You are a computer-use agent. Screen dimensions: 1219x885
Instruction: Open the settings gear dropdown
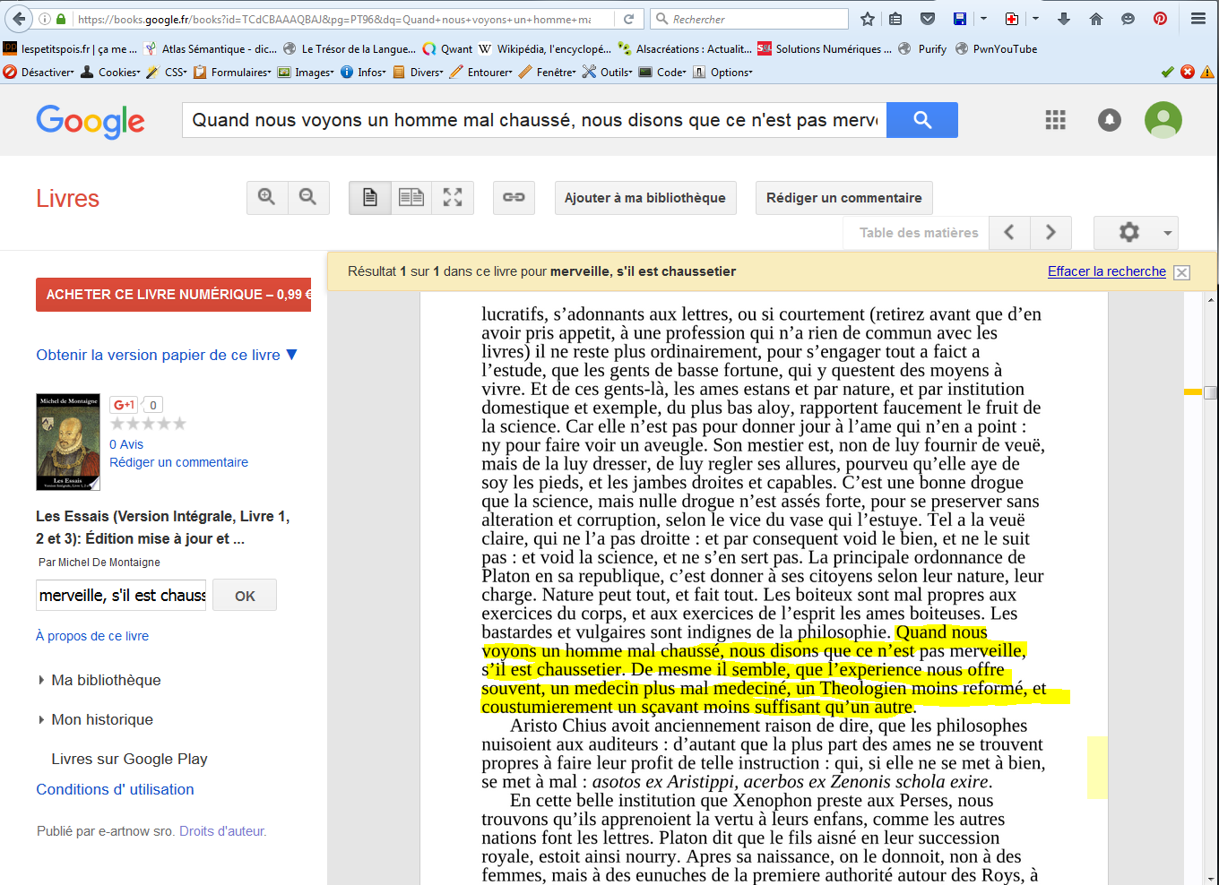tap(1135, 233)
